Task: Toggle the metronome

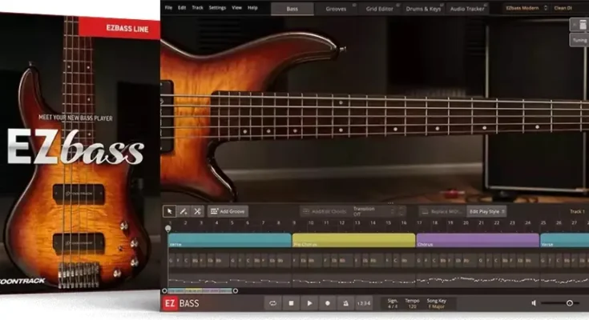Action: (x=345, y=303)
